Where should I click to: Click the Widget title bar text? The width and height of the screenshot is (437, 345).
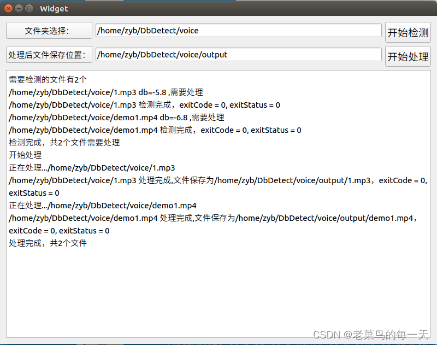pos(54,9)
